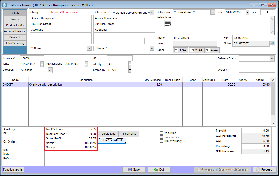Print a 4/A4 label
Screen dimensions: 279x176
212,50
